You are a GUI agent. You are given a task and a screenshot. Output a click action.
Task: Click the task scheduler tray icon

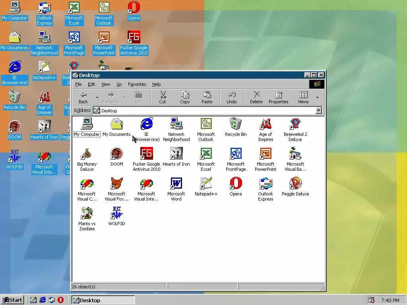point(371,300)
